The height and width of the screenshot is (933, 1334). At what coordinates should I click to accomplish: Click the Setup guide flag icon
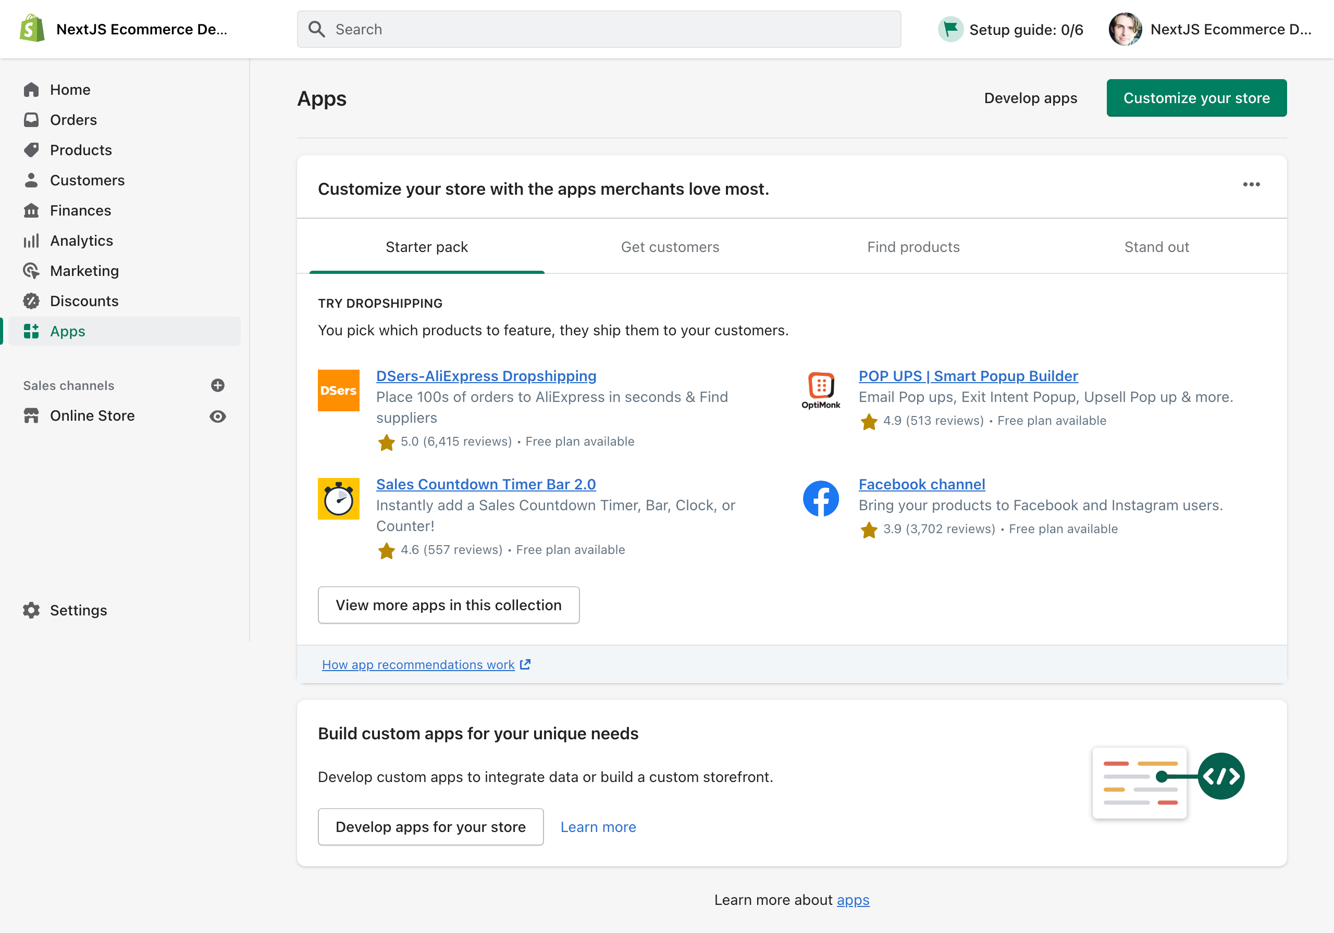[x=950, y=29]
